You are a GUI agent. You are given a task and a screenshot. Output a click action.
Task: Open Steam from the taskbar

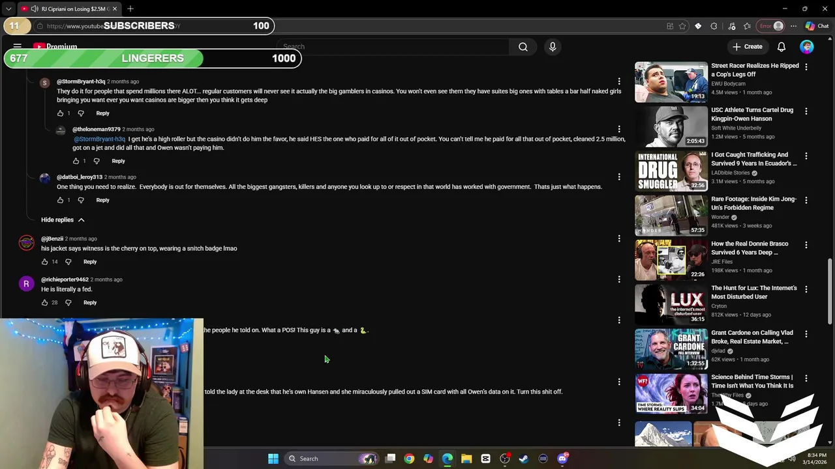(x=524, y=459)
